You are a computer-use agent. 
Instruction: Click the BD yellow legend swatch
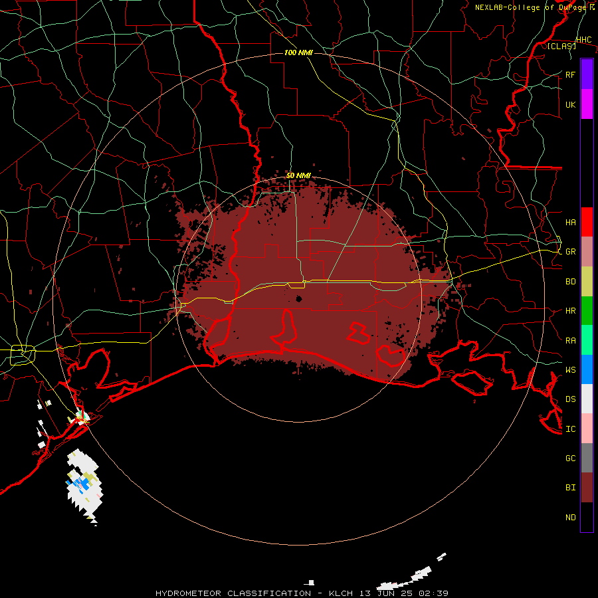click(587, 282)
